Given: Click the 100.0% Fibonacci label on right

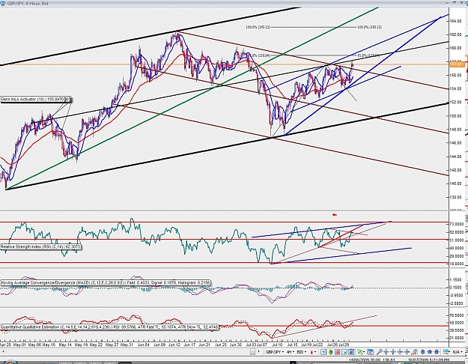Looking at the screenshot, I should [x=369, y=27].
